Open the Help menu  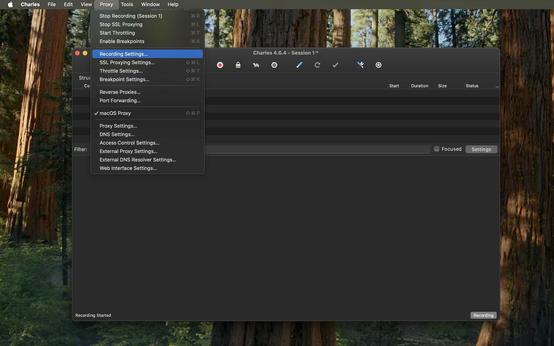[x=173, y=4]
